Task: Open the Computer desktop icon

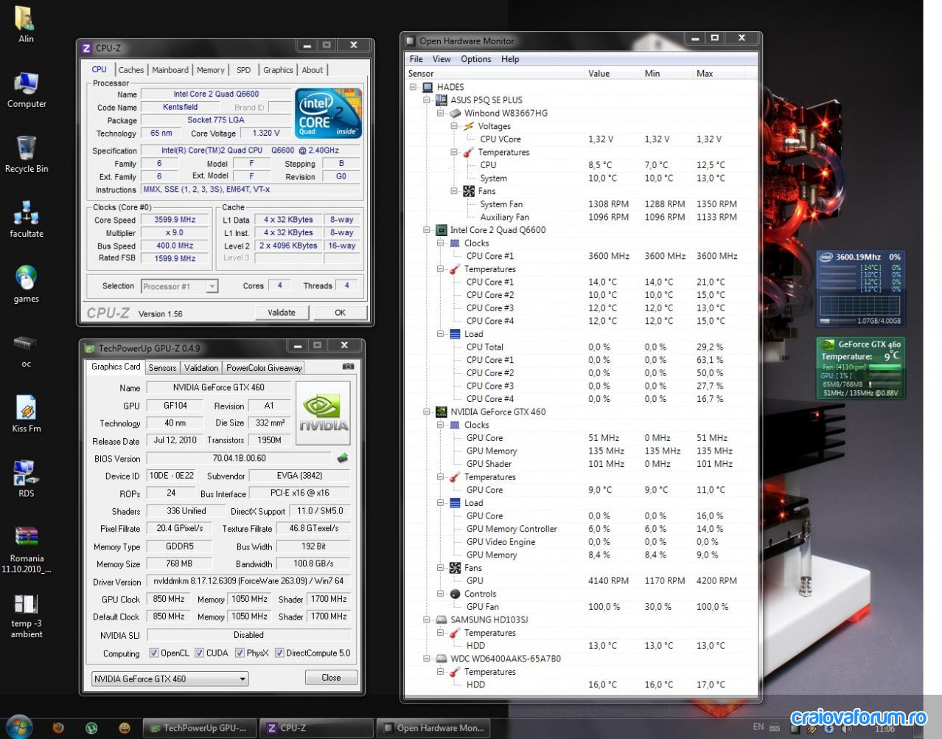Action: click(x=27, y=90)
